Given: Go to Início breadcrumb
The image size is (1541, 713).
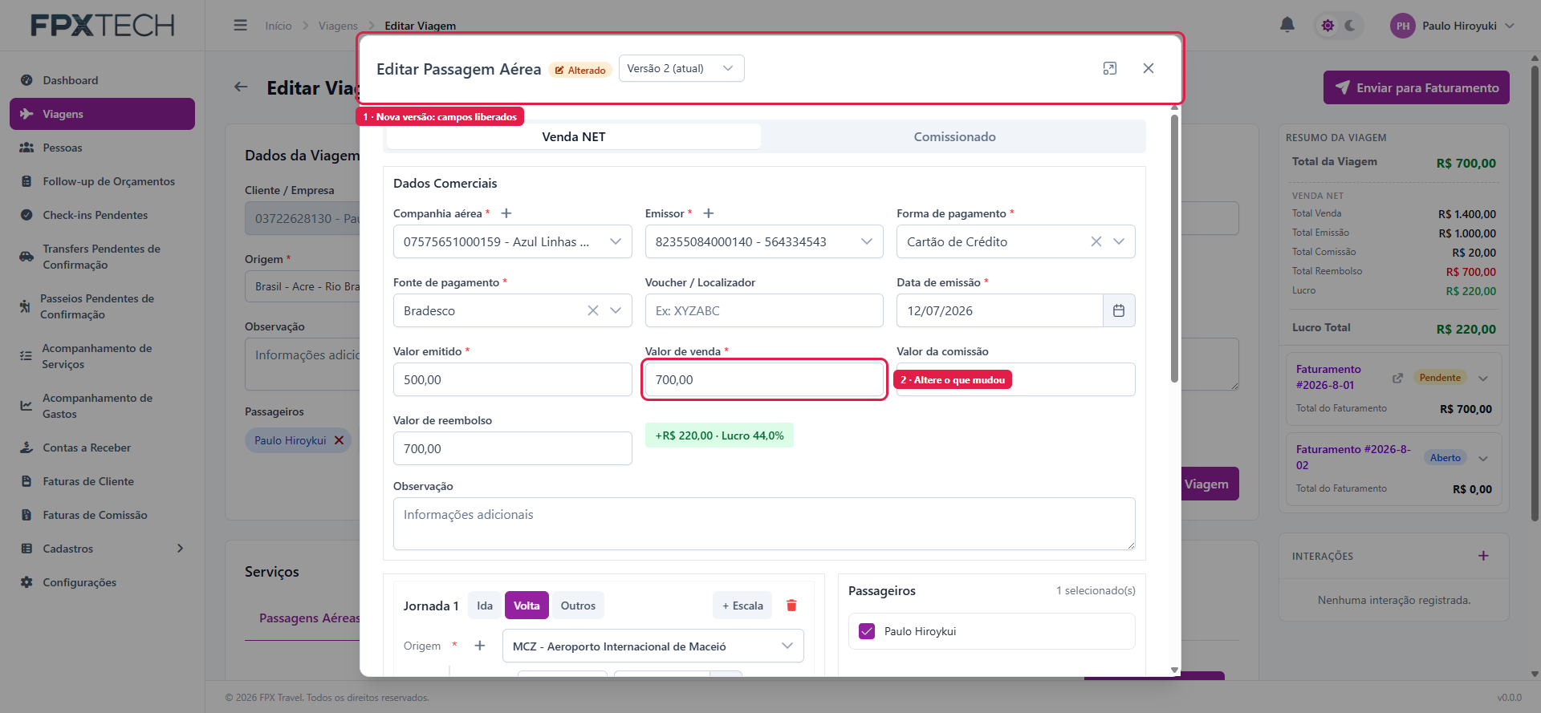Looking at the screenshot, I should [279, 26].
